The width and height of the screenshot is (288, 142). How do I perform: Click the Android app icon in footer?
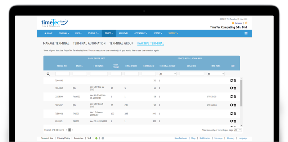(x=96, y=138)
